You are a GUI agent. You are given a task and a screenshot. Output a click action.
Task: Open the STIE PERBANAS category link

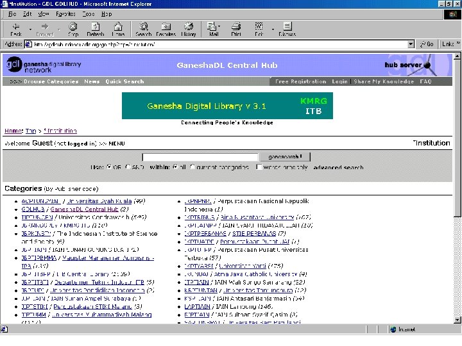tap(254, 234)
